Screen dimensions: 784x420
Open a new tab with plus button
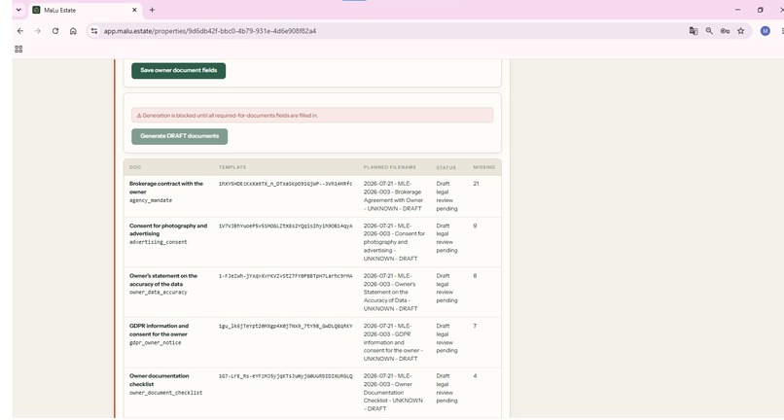tap(152, 10)
